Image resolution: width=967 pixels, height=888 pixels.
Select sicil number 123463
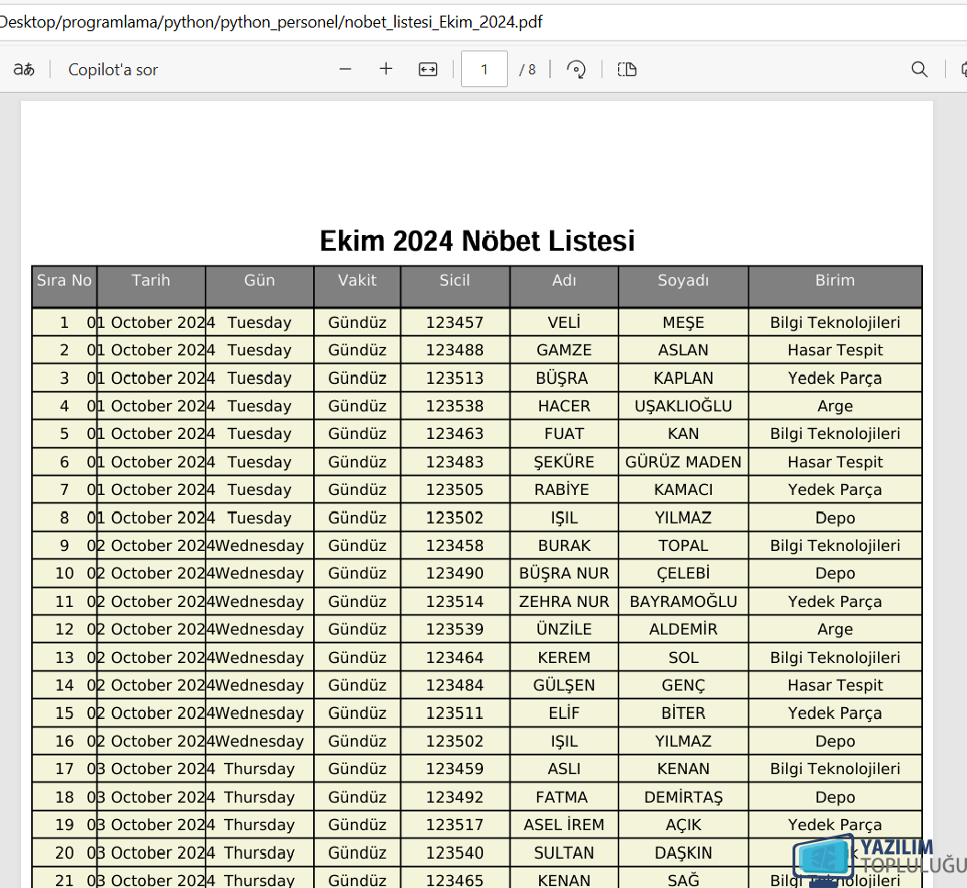(455, 434)
